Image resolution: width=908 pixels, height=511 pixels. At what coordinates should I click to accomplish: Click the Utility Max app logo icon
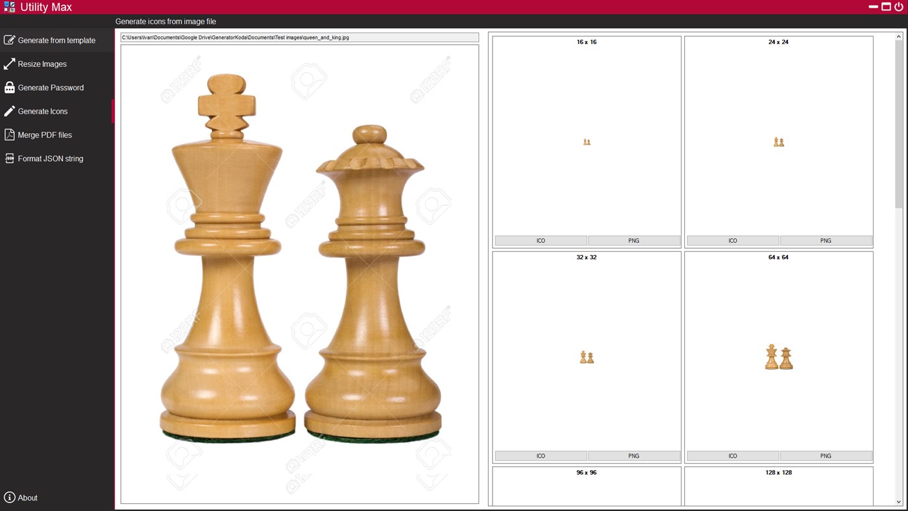click(9, 6)
